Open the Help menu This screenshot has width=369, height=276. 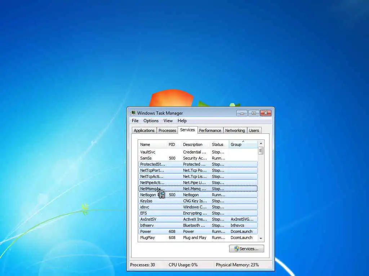click(182, 121)
